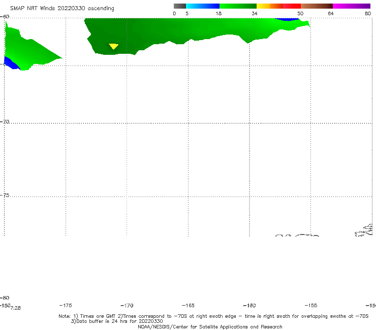Click the color bar label "64"

(x=331, y=13)
